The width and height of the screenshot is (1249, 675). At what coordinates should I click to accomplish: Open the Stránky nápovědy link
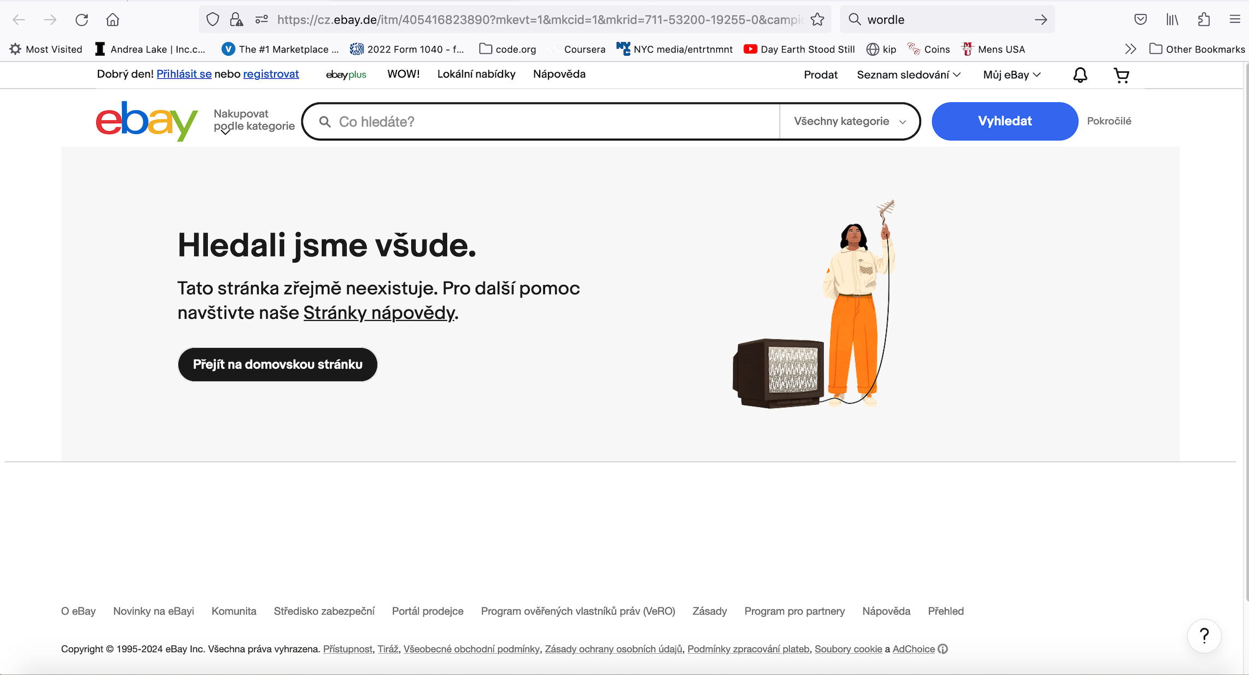click(379, 313)
